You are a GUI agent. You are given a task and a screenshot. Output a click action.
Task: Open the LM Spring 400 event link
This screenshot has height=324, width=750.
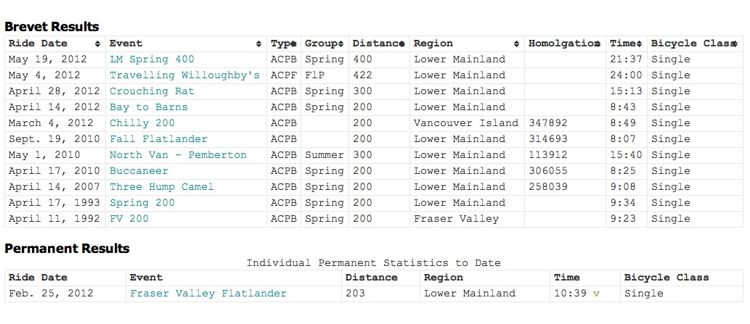click(x=152, y=59)
